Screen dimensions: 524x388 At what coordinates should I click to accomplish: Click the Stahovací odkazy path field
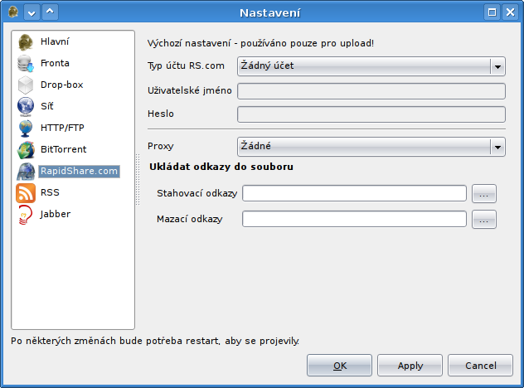click(354, 193)
